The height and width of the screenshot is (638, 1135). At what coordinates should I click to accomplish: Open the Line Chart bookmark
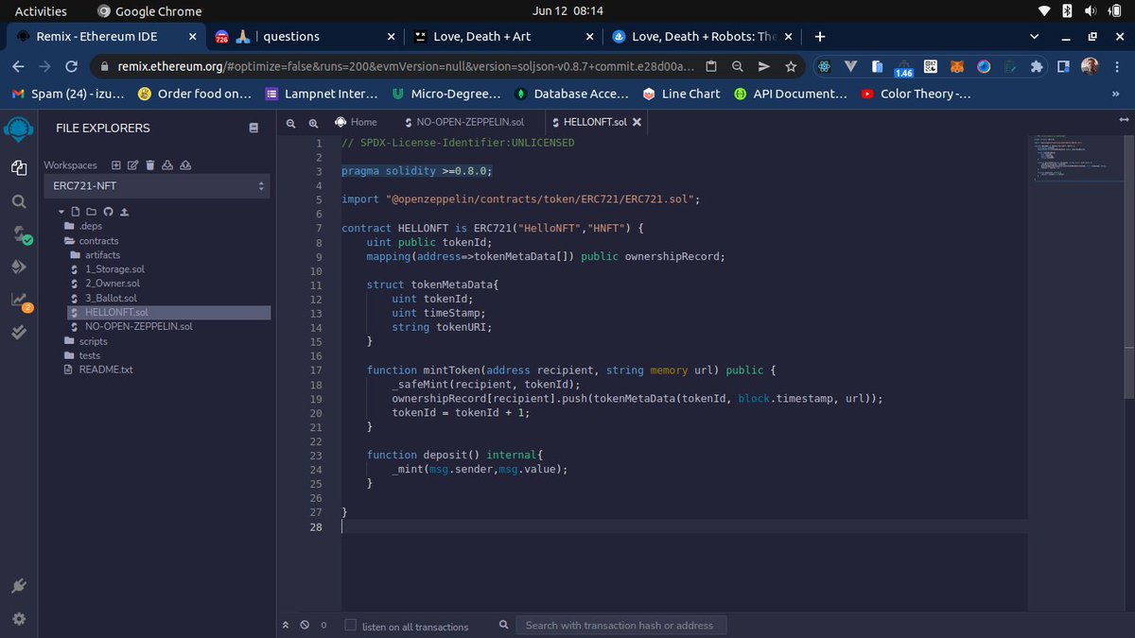681,94
